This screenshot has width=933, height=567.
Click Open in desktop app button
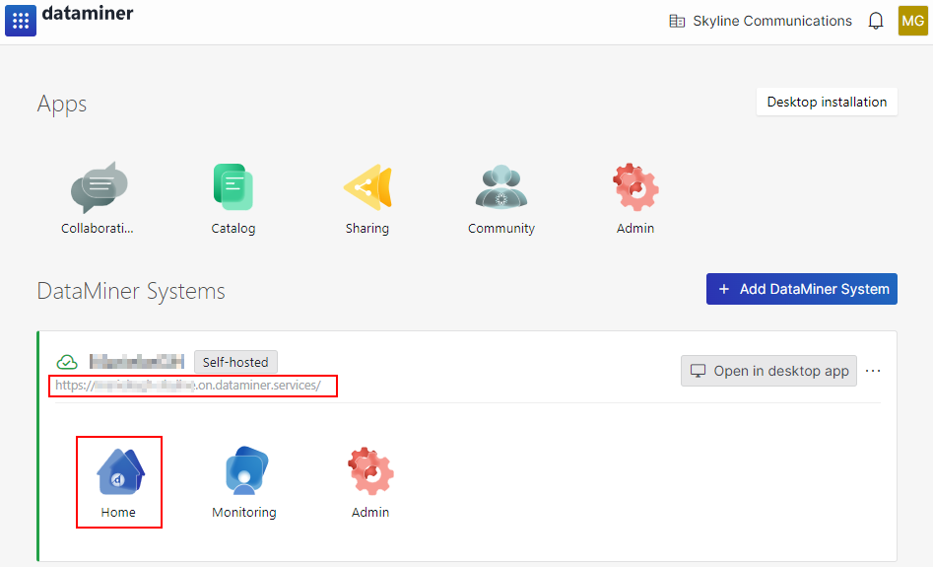coord(768,371)
